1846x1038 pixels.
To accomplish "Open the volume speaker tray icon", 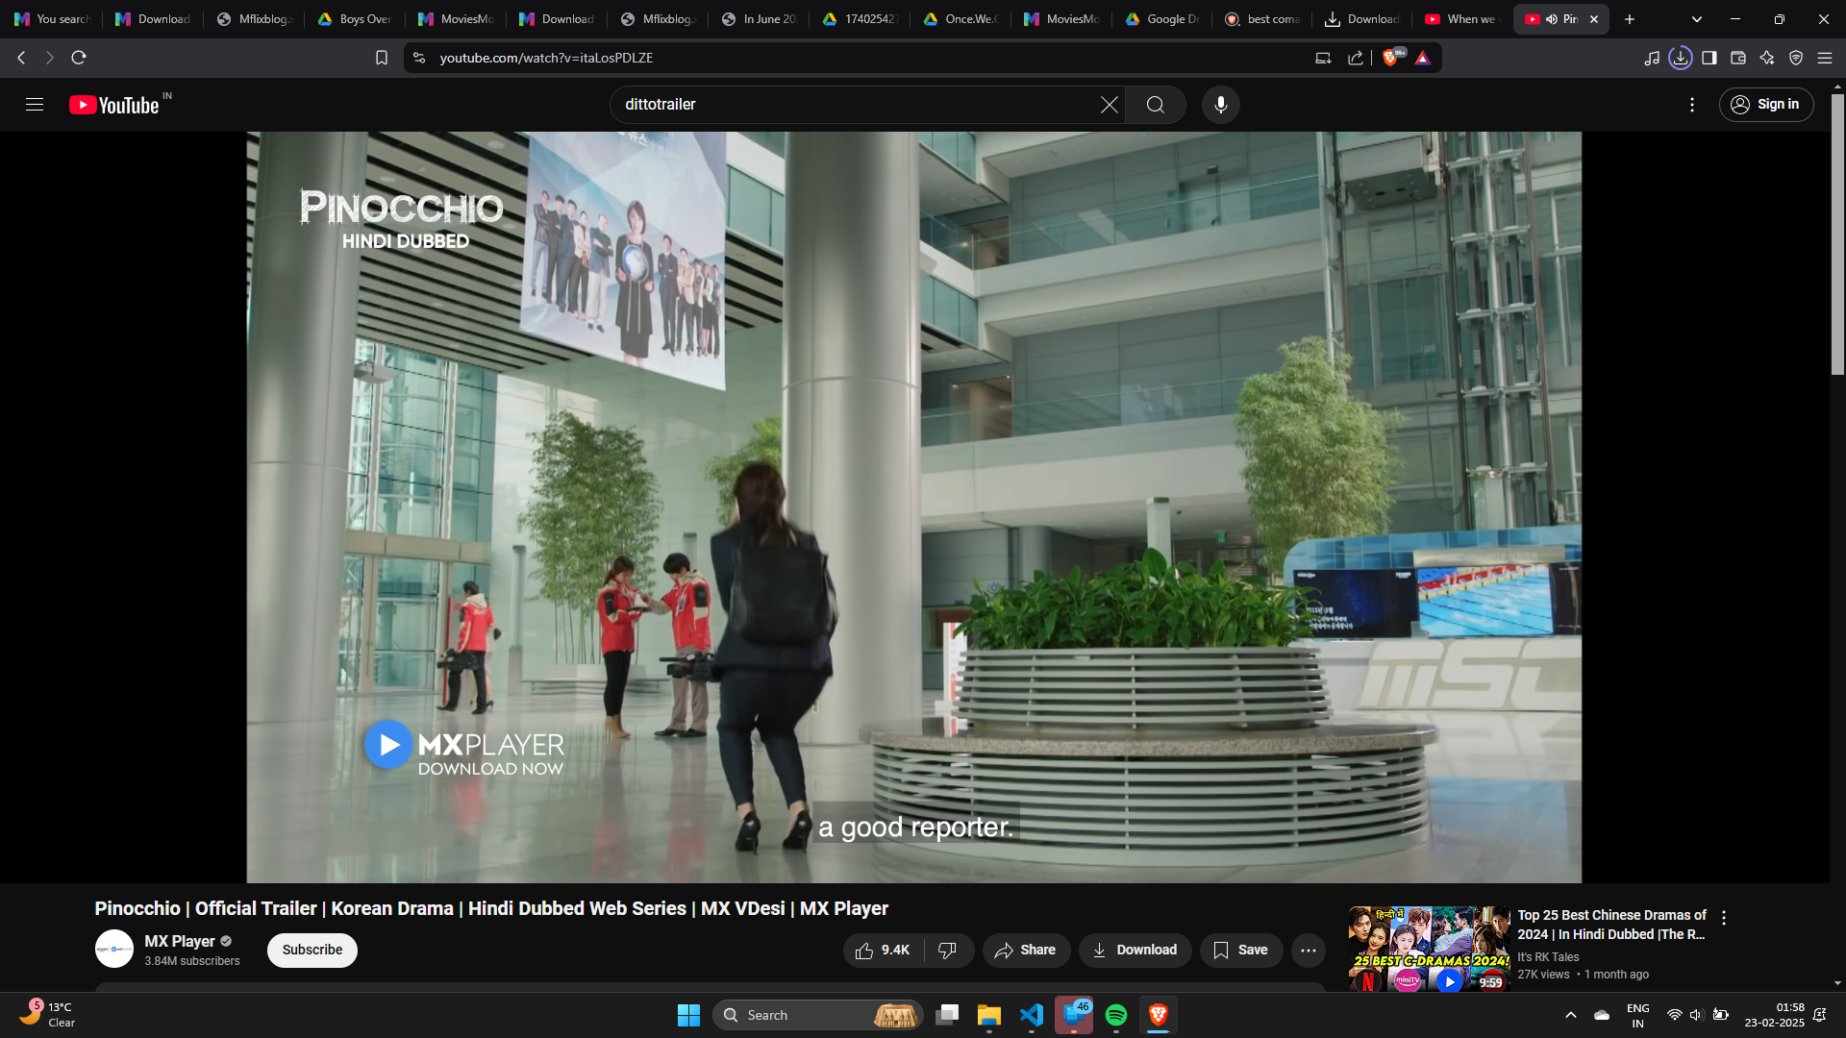I will click(x=1696, y=1015).
